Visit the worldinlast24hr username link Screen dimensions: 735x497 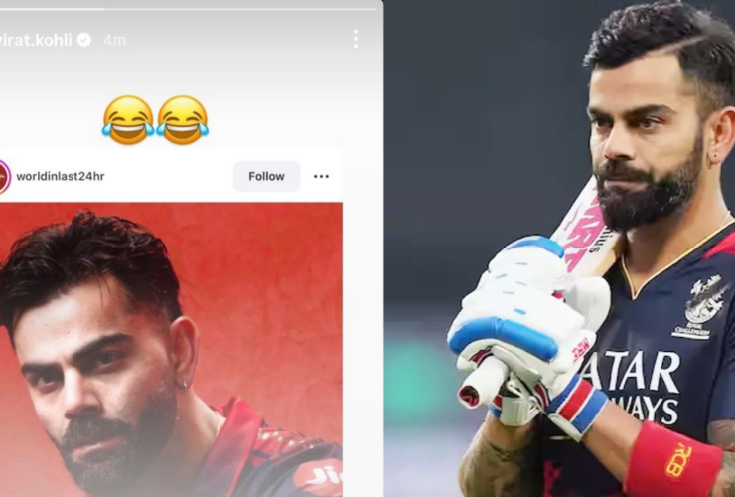61,177
